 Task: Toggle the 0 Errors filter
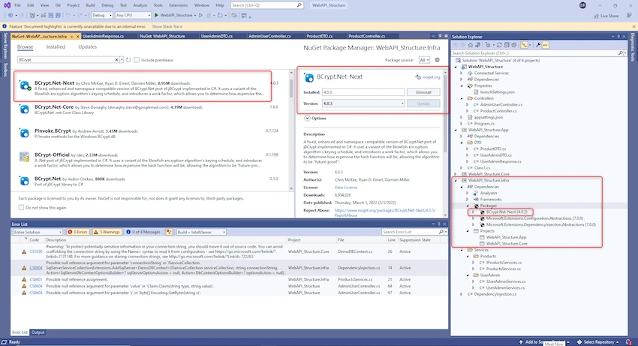tap(77, 232)
